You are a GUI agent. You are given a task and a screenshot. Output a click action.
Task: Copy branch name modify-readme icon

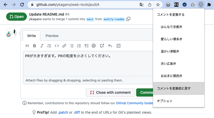pos(128,19)
